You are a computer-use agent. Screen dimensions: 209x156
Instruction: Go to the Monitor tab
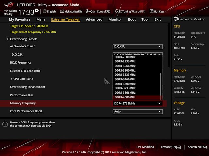(115, 19)
